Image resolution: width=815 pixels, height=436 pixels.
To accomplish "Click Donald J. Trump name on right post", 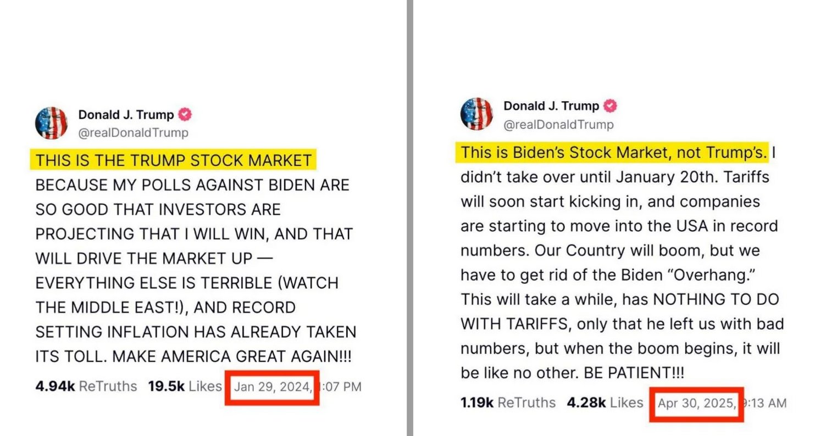I will [x=552, y=105].
